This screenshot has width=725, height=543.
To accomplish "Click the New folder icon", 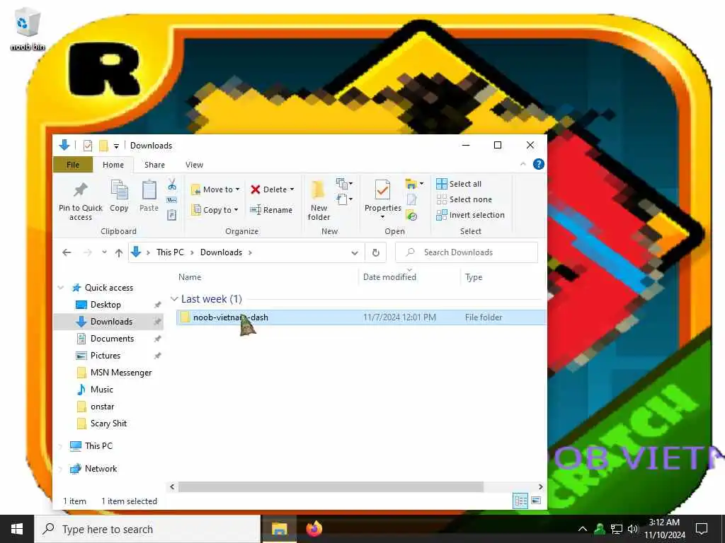I will pos(319,200).
